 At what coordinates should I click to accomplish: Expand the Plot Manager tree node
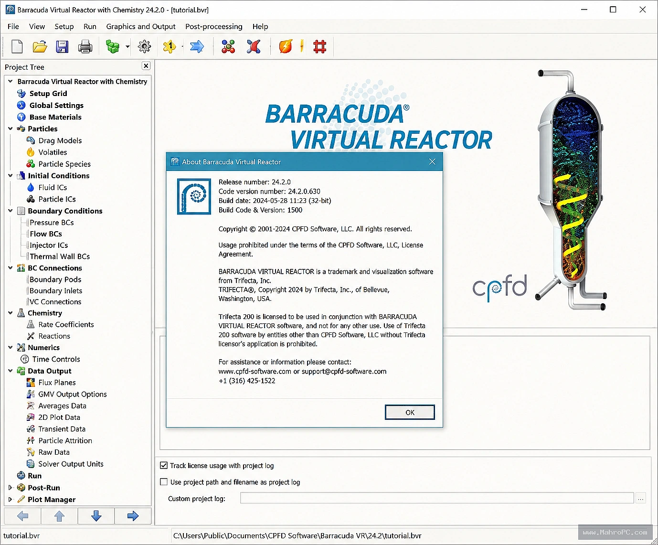tap(10, 499)
